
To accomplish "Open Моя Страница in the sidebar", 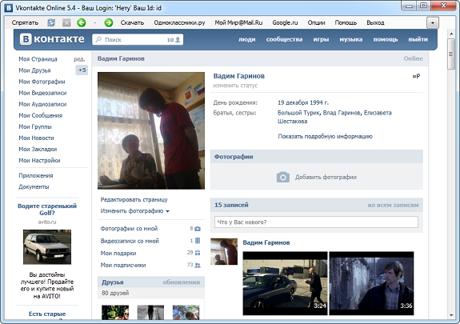I will (x=38, y=59).
